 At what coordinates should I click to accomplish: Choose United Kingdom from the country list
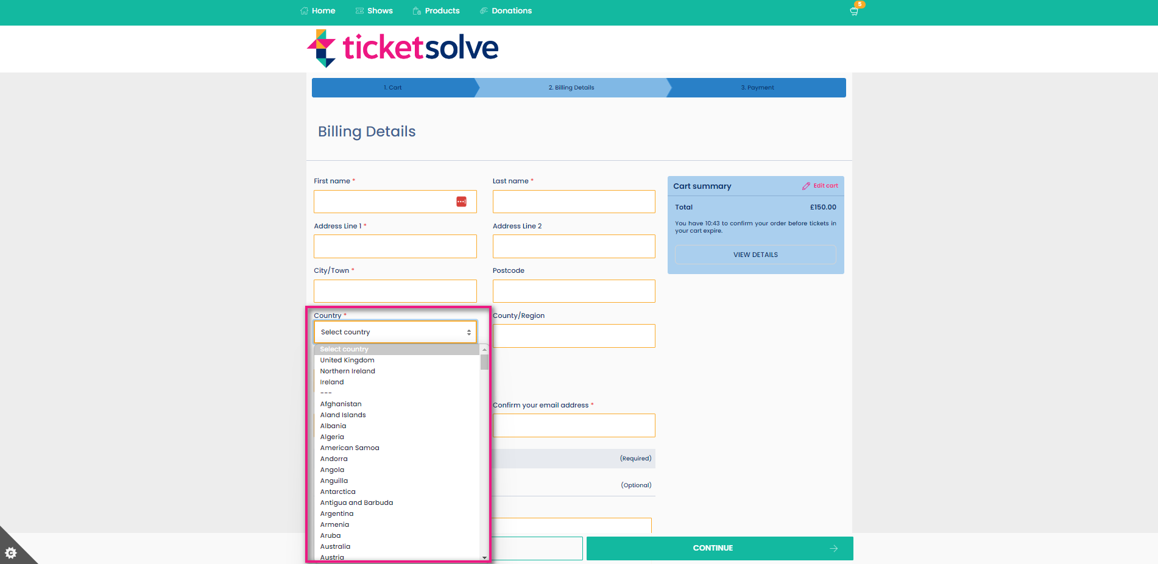pyautogui.click(x=347, y=360)
